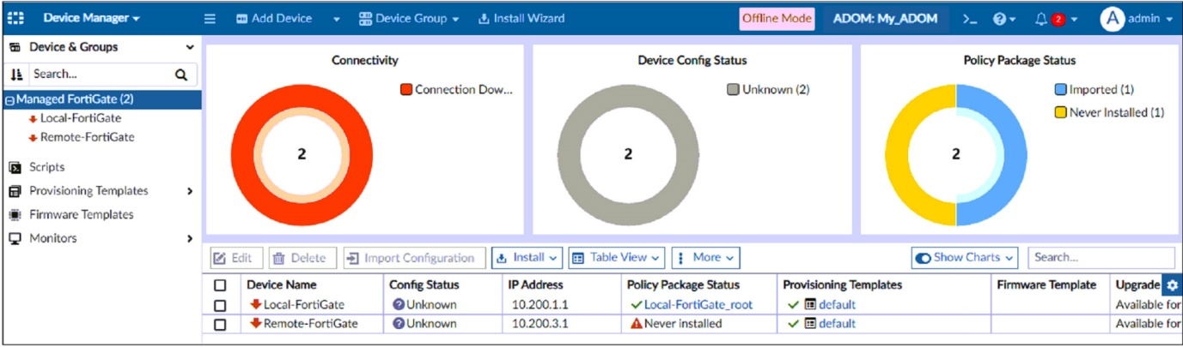The height and width of the screenshot is (347, 1183).
Task: Open the CLI console icon
Action: click(x=970, y=19)
